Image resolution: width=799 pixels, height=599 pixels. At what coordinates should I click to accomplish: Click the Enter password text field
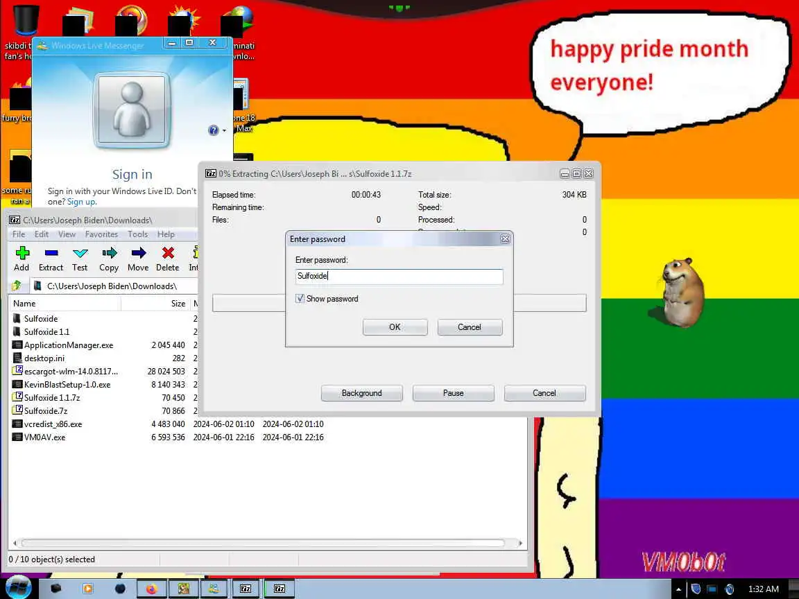click(x=399, y=276)
